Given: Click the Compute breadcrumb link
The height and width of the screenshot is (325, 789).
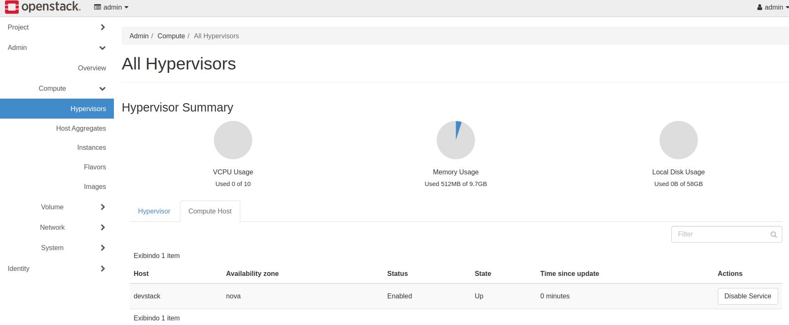Looking at the screenshot, I should coord(171,36).
